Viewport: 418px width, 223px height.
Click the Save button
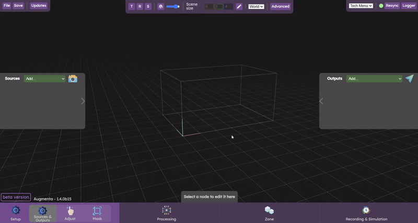(x=18, y=6)
